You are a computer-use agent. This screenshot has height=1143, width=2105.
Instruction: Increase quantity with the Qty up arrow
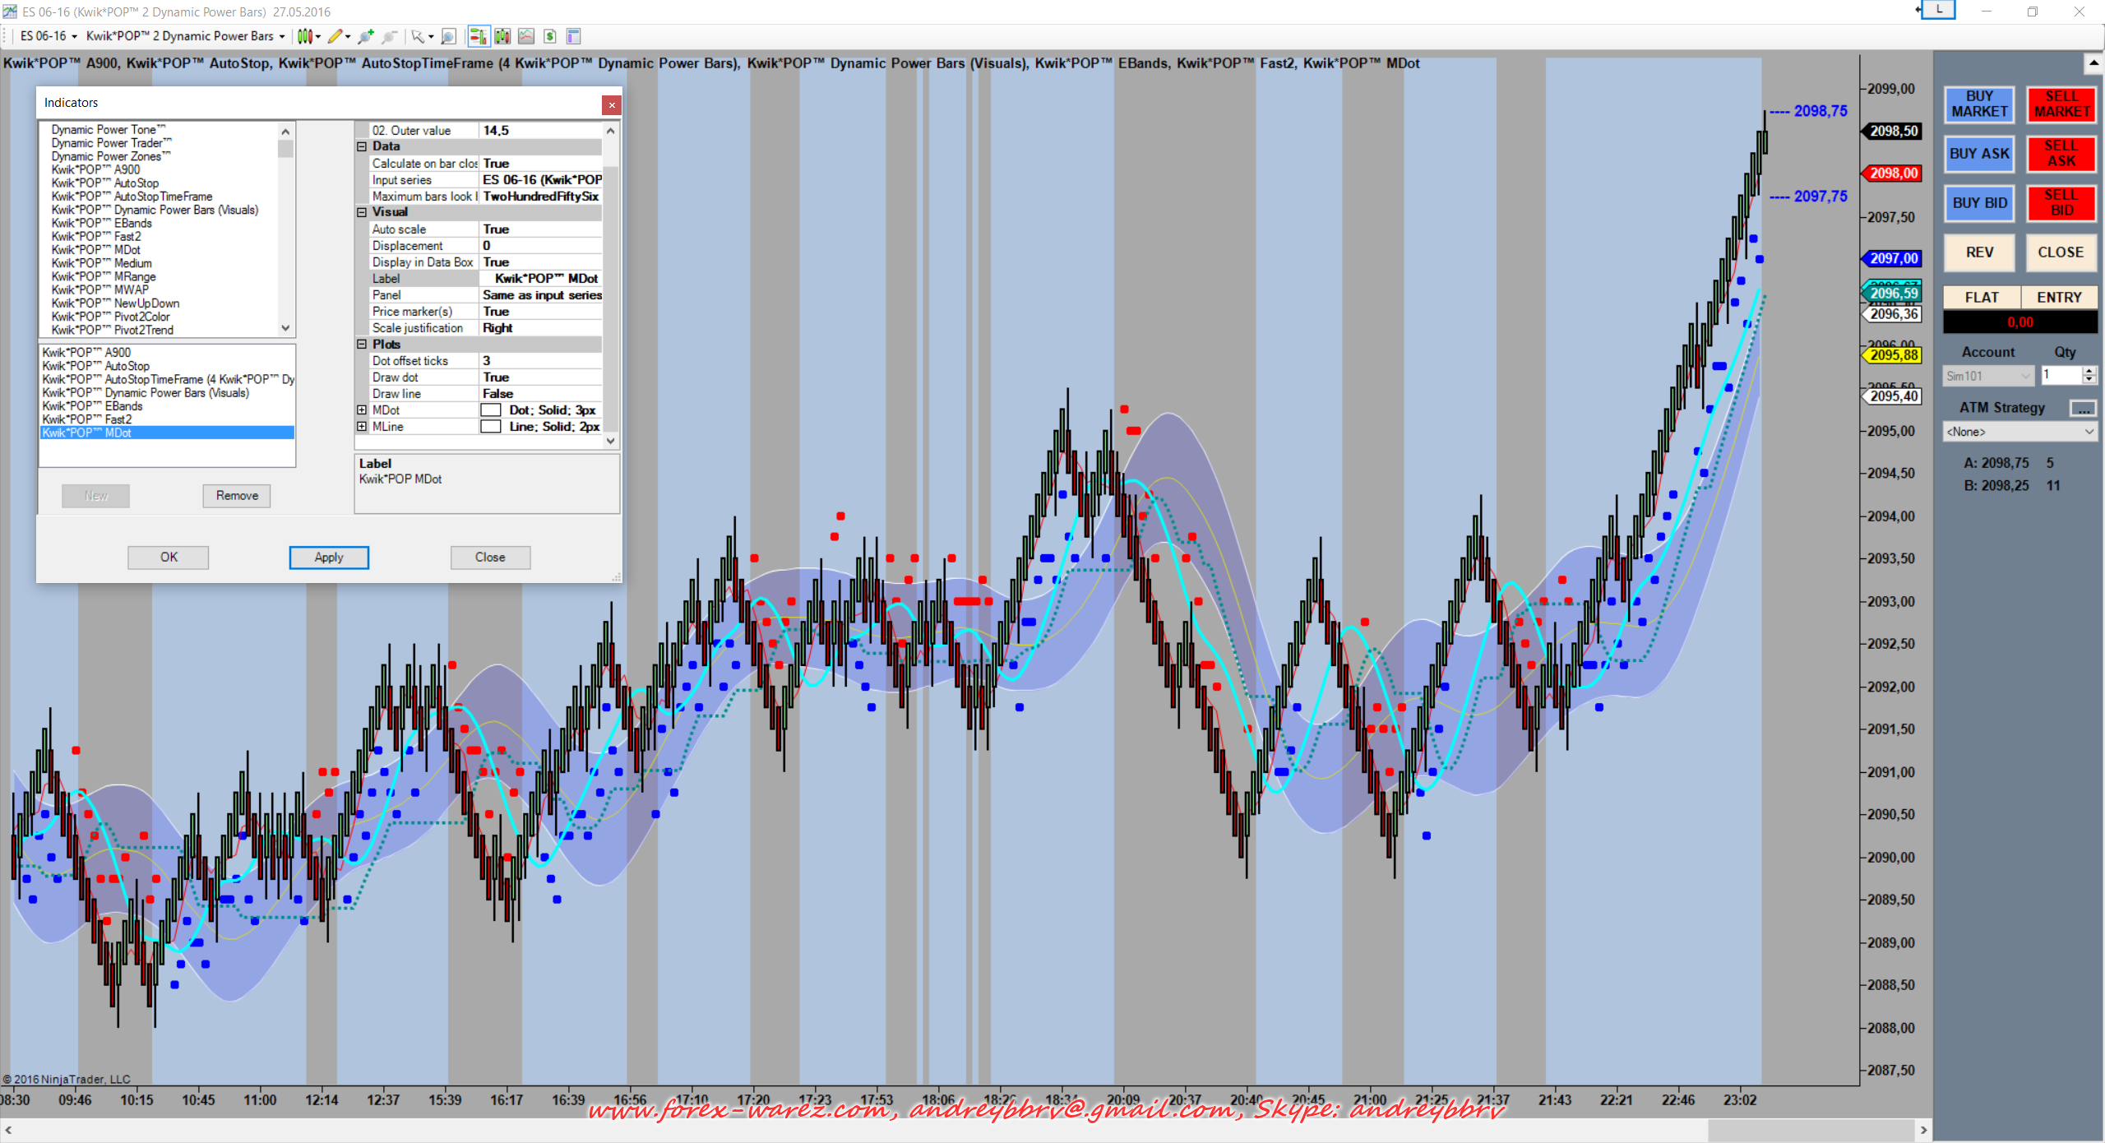[2089, 371]
